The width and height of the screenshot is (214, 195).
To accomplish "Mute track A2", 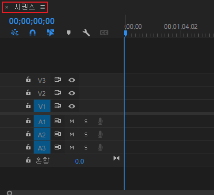I will [72, 135].
